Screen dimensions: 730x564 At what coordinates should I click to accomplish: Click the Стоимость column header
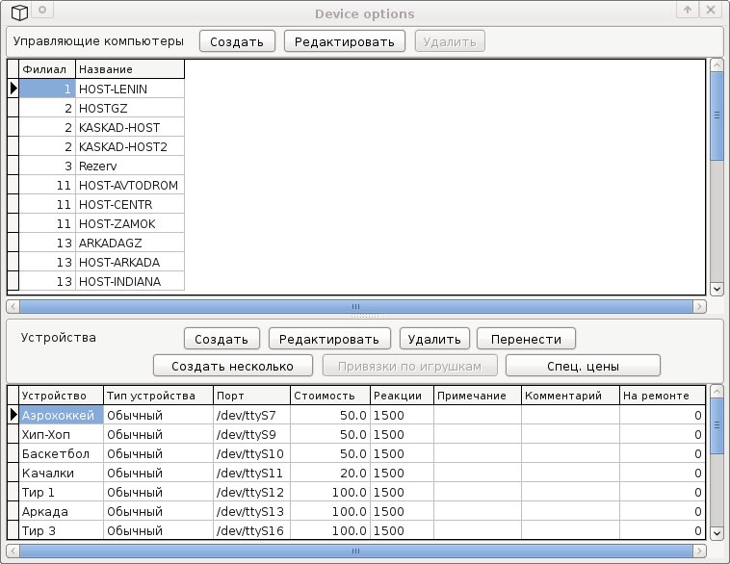(329, 396)
